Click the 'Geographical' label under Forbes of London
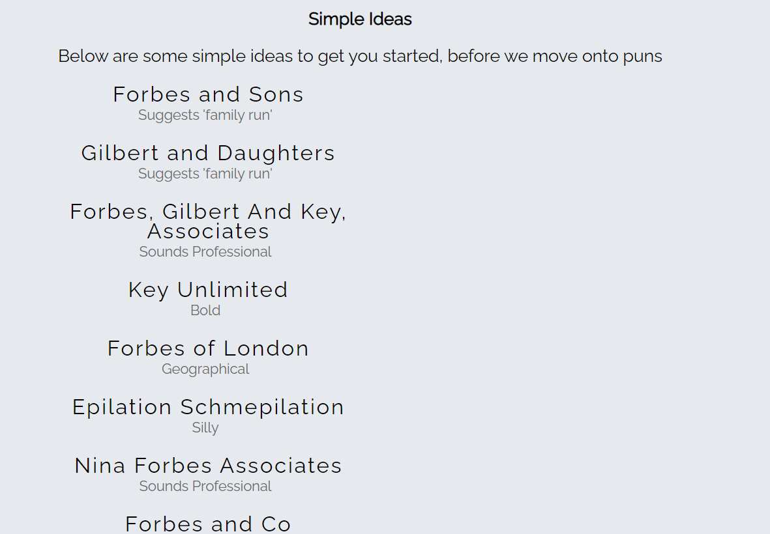The image size is (770, 534). (x=205, y=369)
